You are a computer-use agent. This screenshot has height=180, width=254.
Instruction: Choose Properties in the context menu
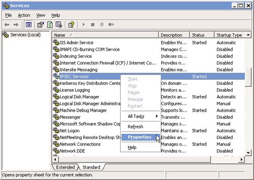[140, 137]
